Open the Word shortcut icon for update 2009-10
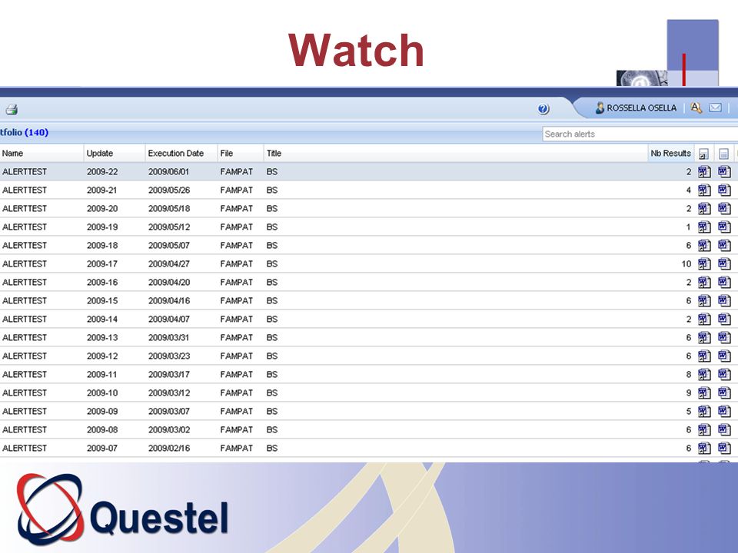Image resolution: width=738 pixels, height=553 pixels. pos(704,392)
